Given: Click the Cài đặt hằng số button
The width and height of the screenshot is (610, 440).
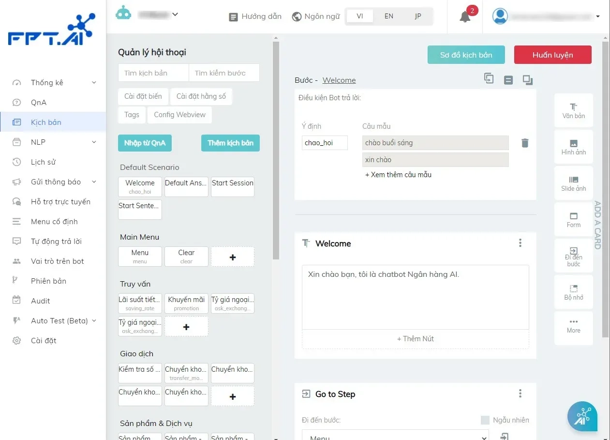Looking at the screenshot, I should pos(201,96).
